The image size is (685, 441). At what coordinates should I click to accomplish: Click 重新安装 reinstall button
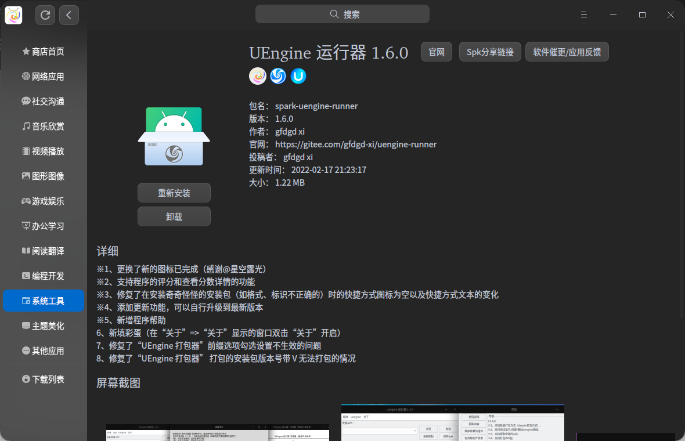click(174, 193)
